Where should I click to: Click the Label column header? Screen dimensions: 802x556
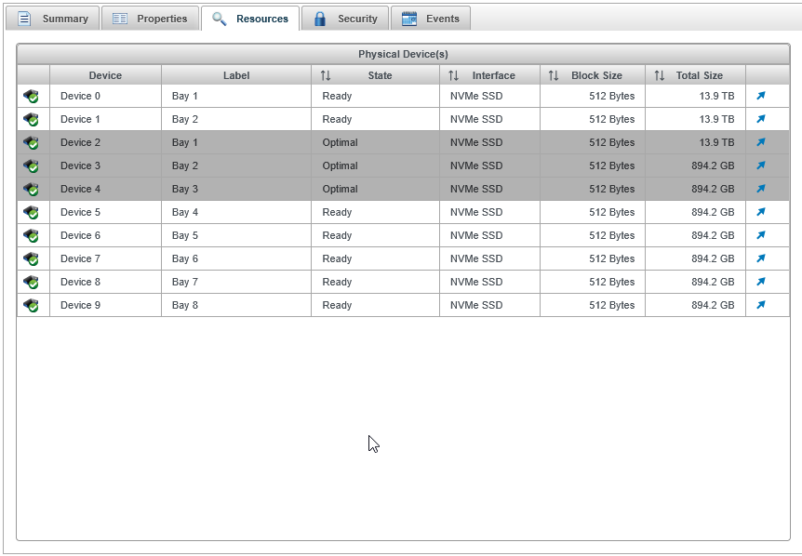236,75
